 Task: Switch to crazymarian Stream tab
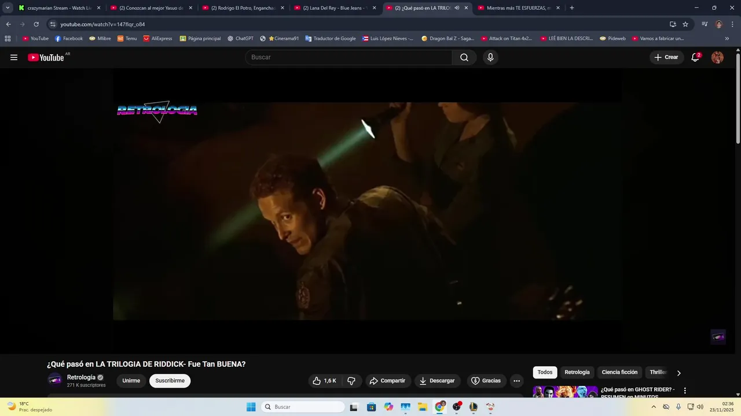tap(60, 8)
